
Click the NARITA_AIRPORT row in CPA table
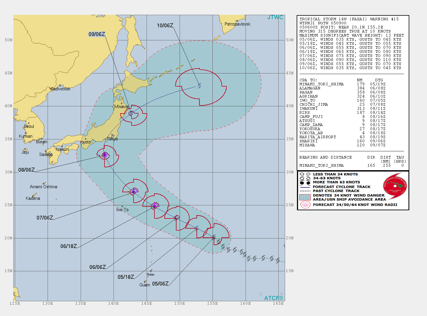pos(343,137)
